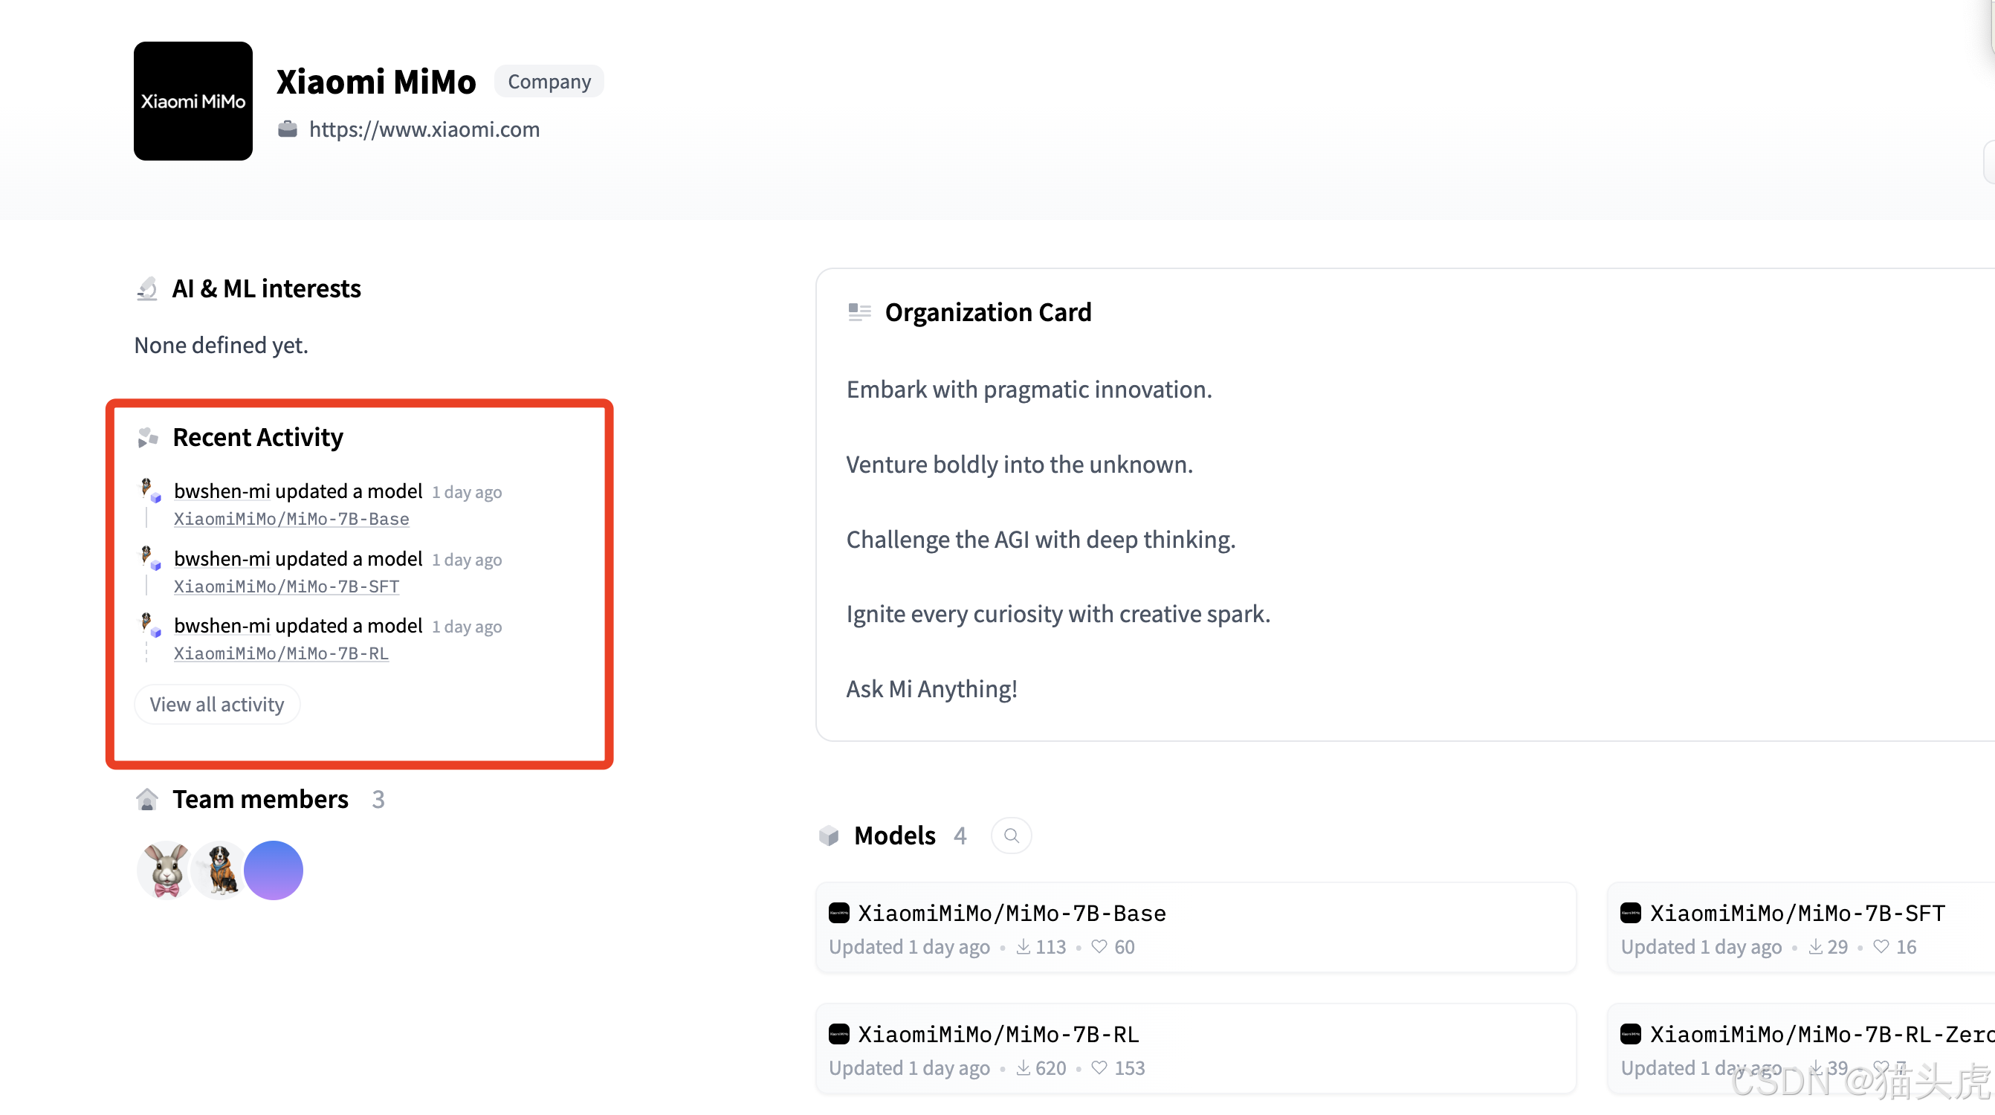Open MiMo-7B-Base link in Recent Activity
The width and height of the screenshot is (1995, 1115).
pyautogui.click(x=291, y=519)
